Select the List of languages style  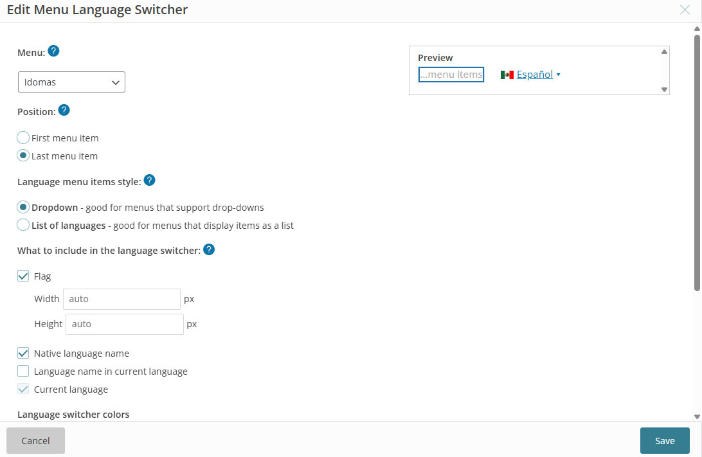point(23,225)
